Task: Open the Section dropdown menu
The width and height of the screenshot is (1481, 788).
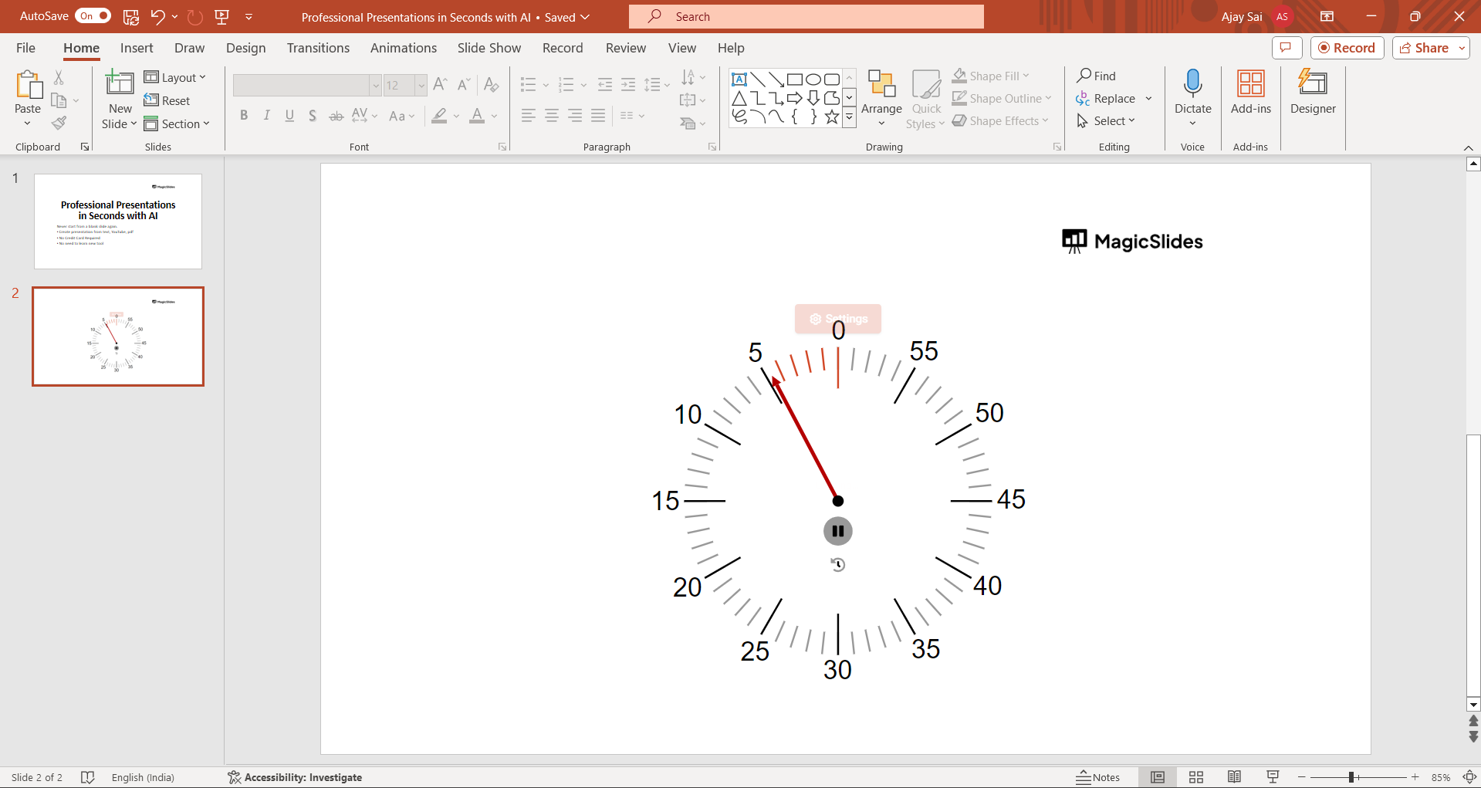Action: click(177, 124)
